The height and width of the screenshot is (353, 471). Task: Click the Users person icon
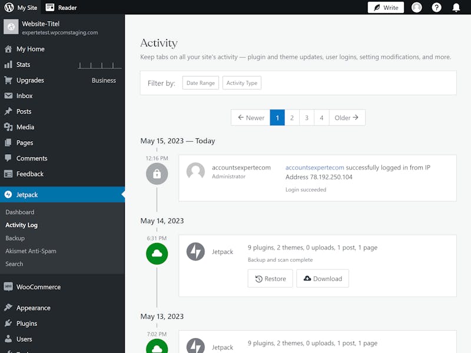(8, 339)
